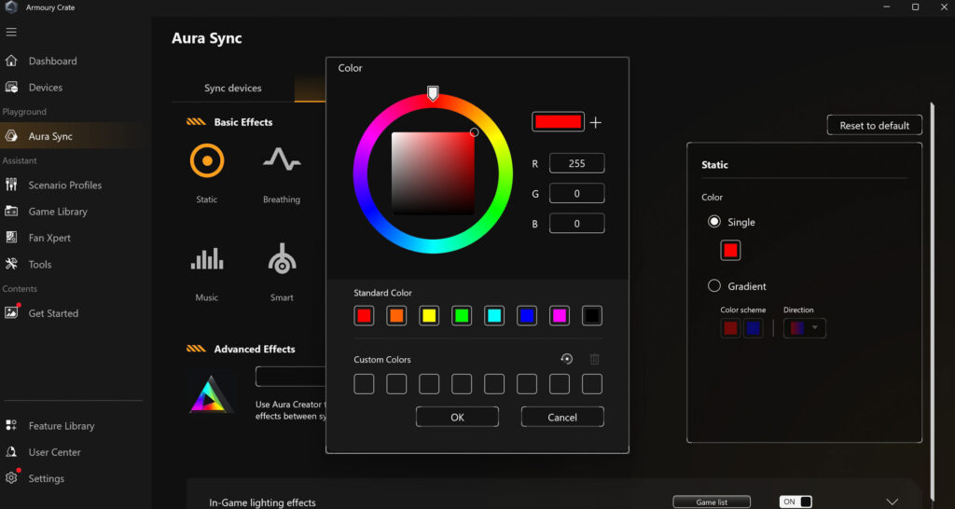Add color with the plus icon
The height and width of the screenshot is (509, 955).
click(596, 122)
